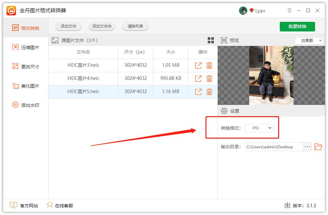Click the preview camera icon beside 预览
The width and height of the screenshot is (328, 215).
tap(224, 40)
